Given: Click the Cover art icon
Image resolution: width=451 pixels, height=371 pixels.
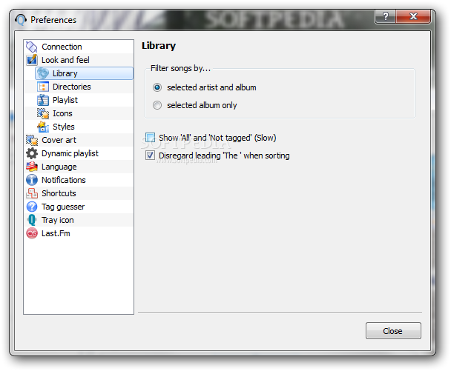Looking at the screenshot, I should coord(32,140).
